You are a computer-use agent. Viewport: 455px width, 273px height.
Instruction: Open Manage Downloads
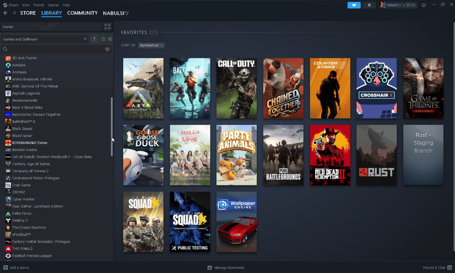229,268
